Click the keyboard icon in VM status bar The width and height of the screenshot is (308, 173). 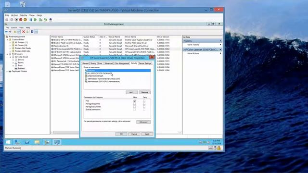tap(211, 148)
